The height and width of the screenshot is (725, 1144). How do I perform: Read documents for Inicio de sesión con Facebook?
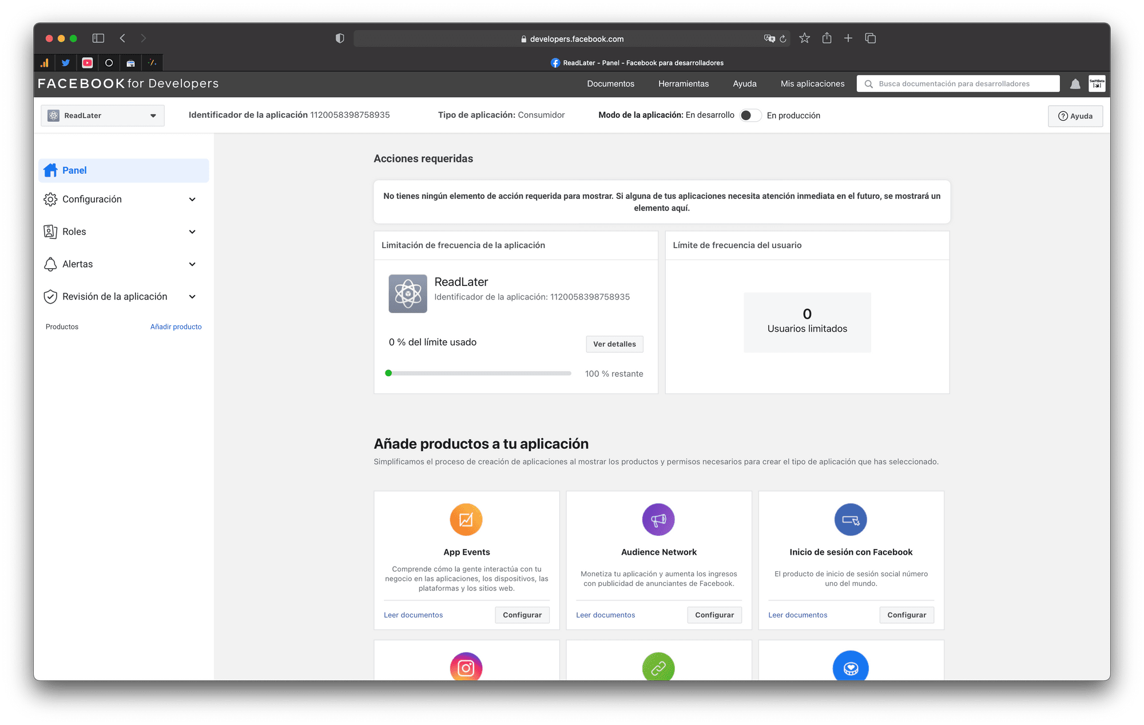point(797,615)
